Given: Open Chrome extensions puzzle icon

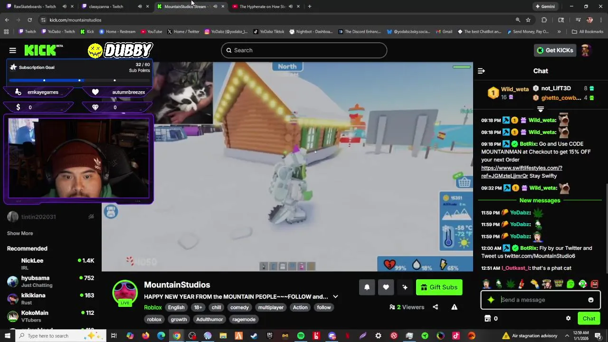Looking at the screenshot, I should click(x=544, y=20).
